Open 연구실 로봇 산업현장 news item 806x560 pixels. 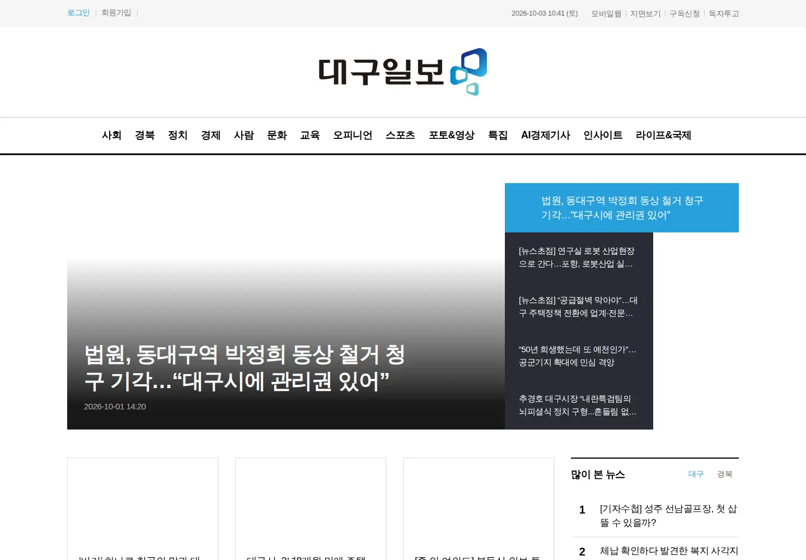coord(579,258)
